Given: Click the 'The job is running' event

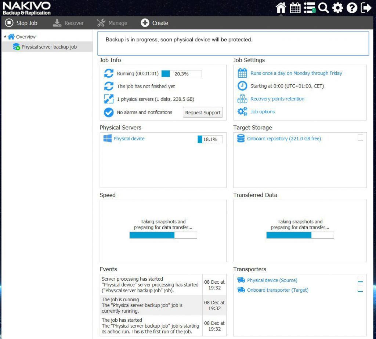Looking at the screenshot, I should point(163,305).
